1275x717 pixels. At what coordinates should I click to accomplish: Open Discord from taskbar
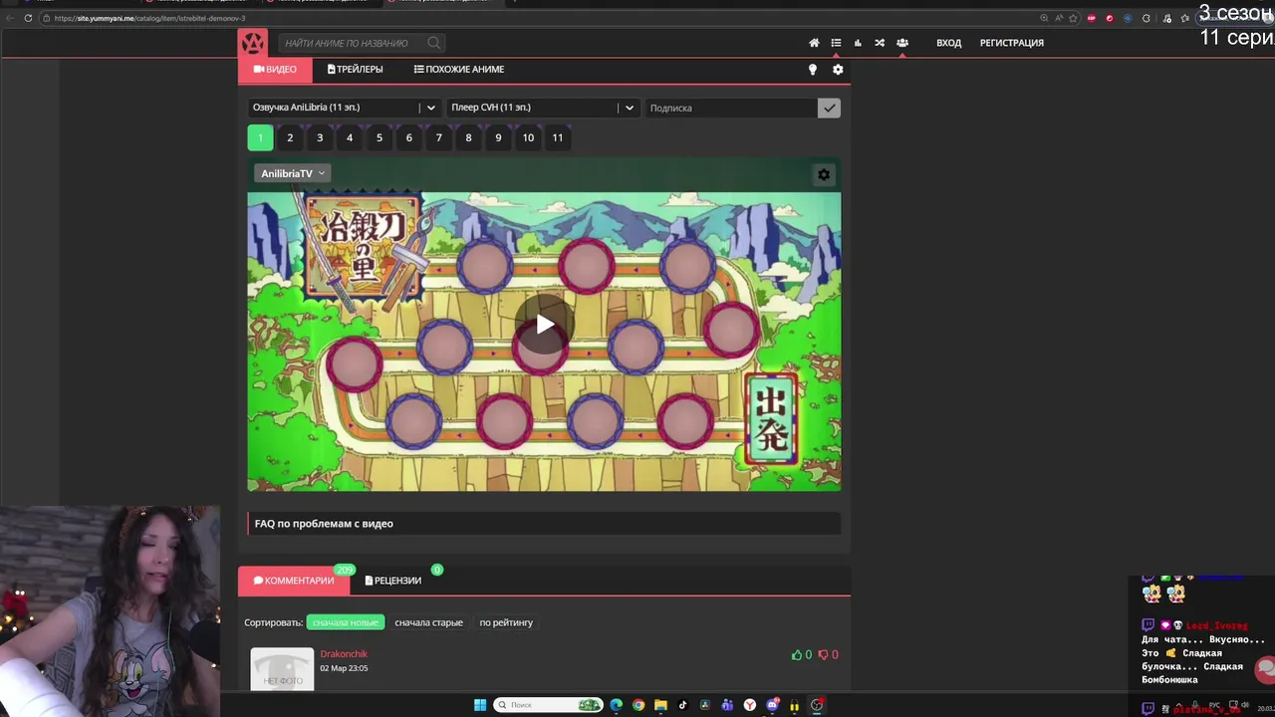click(772, 705)
